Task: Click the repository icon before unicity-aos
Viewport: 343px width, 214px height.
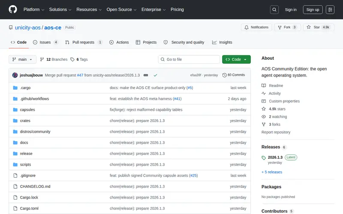Action: point(11,27)
